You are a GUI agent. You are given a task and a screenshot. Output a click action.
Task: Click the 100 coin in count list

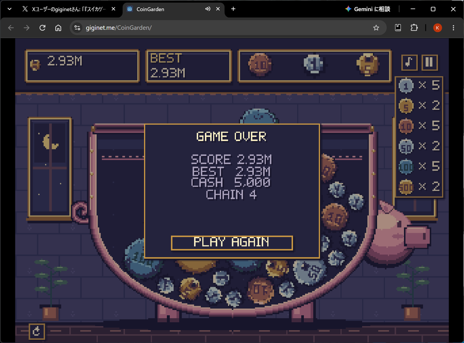406,167
